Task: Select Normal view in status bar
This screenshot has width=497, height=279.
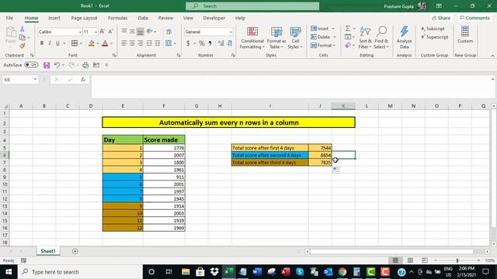Action: click(x=395, y=260)
